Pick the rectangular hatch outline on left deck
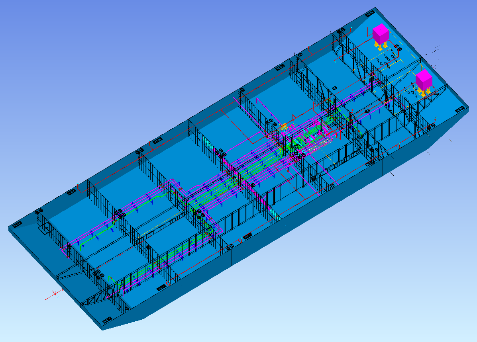The height and width of the screenshot is (342, 477). pos(44,229)
